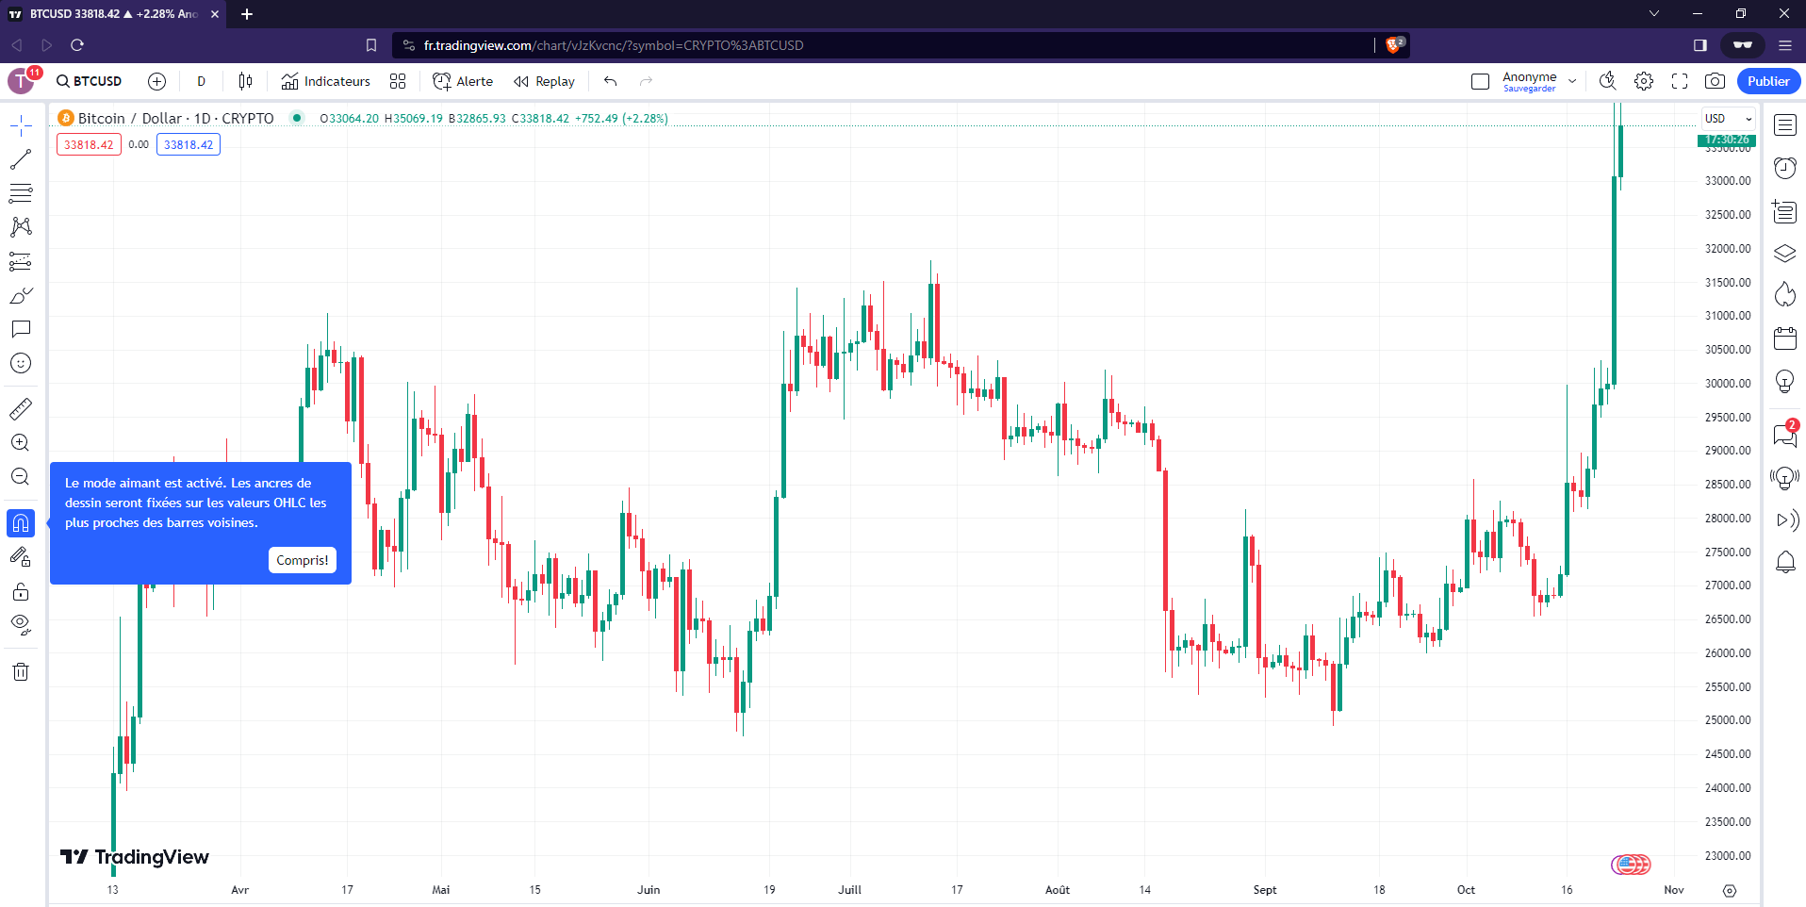Click the red 33818.42 sell price
This screenshot has height=907, width=1806.
click(89, 144)
